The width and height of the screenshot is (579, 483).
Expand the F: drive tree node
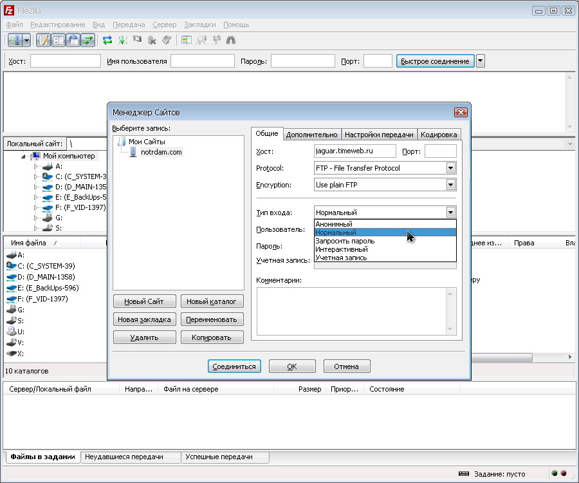pos(36,207)
